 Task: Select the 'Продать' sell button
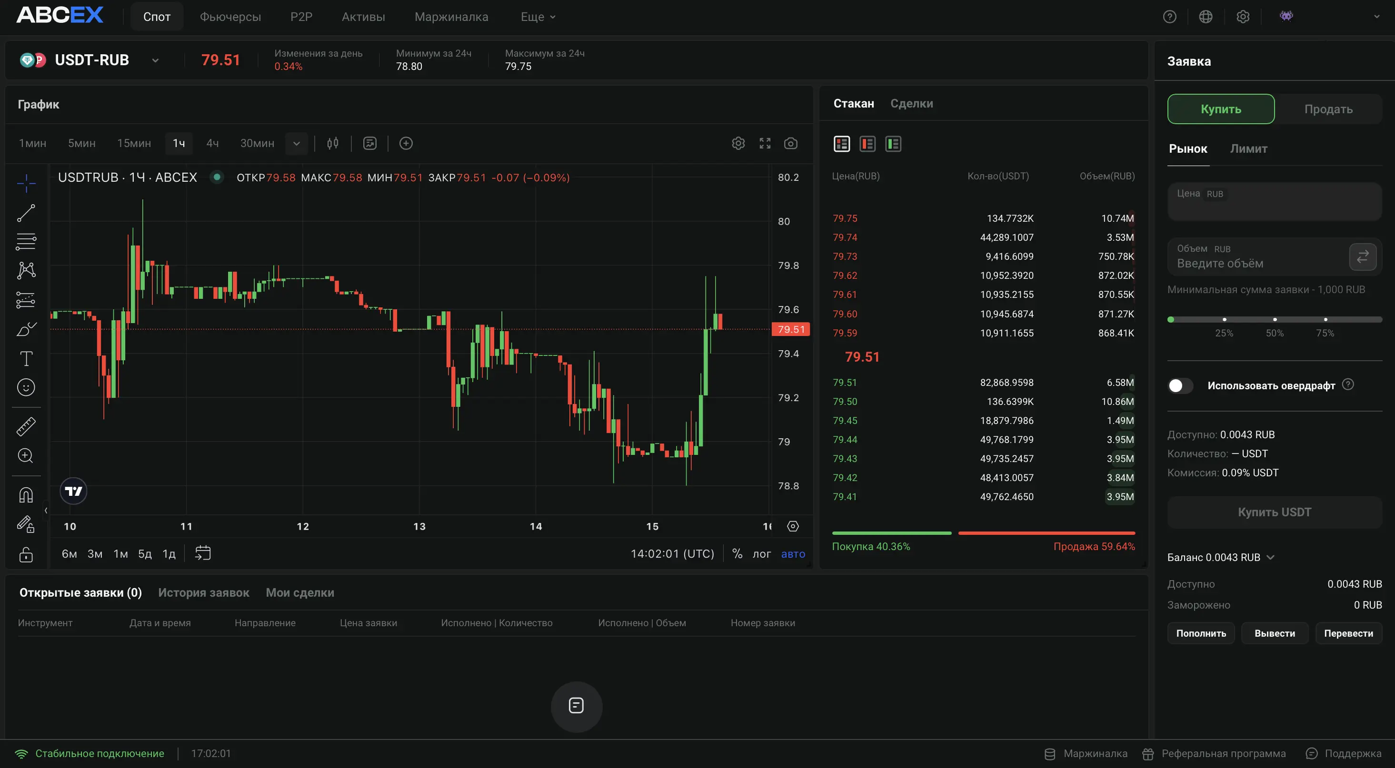click(1328, 109)
